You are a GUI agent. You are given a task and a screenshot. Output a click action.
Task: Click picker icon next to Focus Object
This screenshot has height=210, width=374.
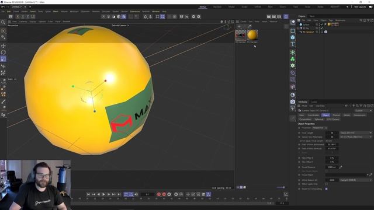(x=371, y=175)
